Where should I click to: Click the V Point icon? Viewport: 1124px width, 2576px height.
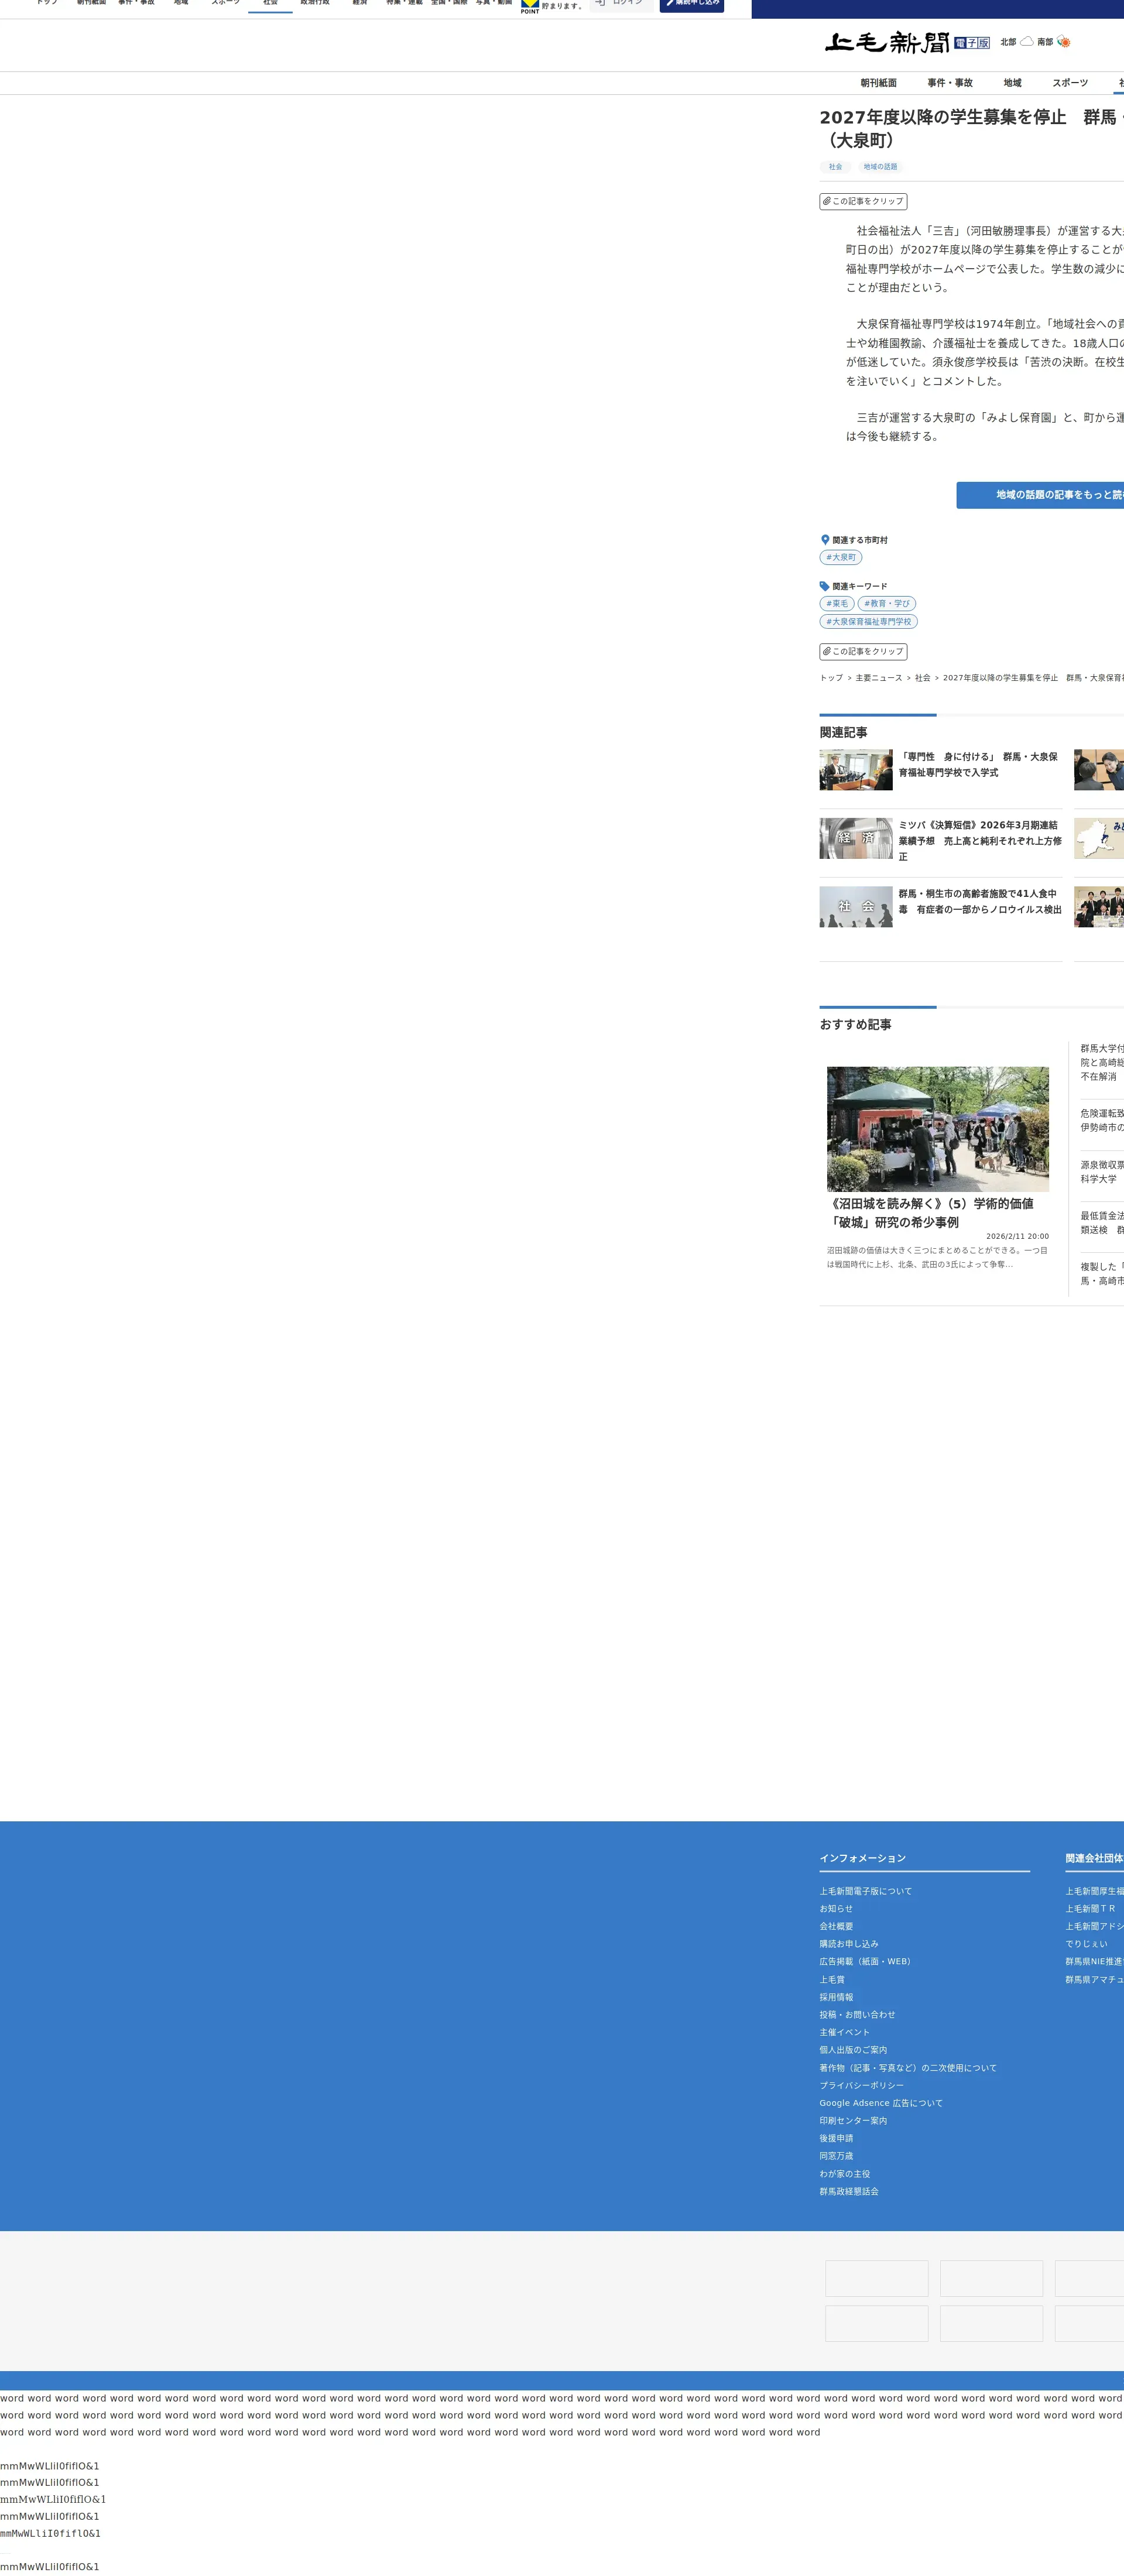pos(529,6)
